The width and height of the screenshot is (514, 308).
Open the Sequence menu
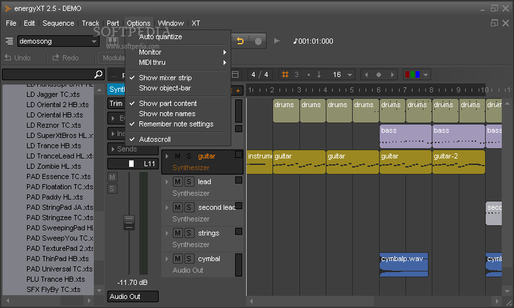(x=58, y=23)
